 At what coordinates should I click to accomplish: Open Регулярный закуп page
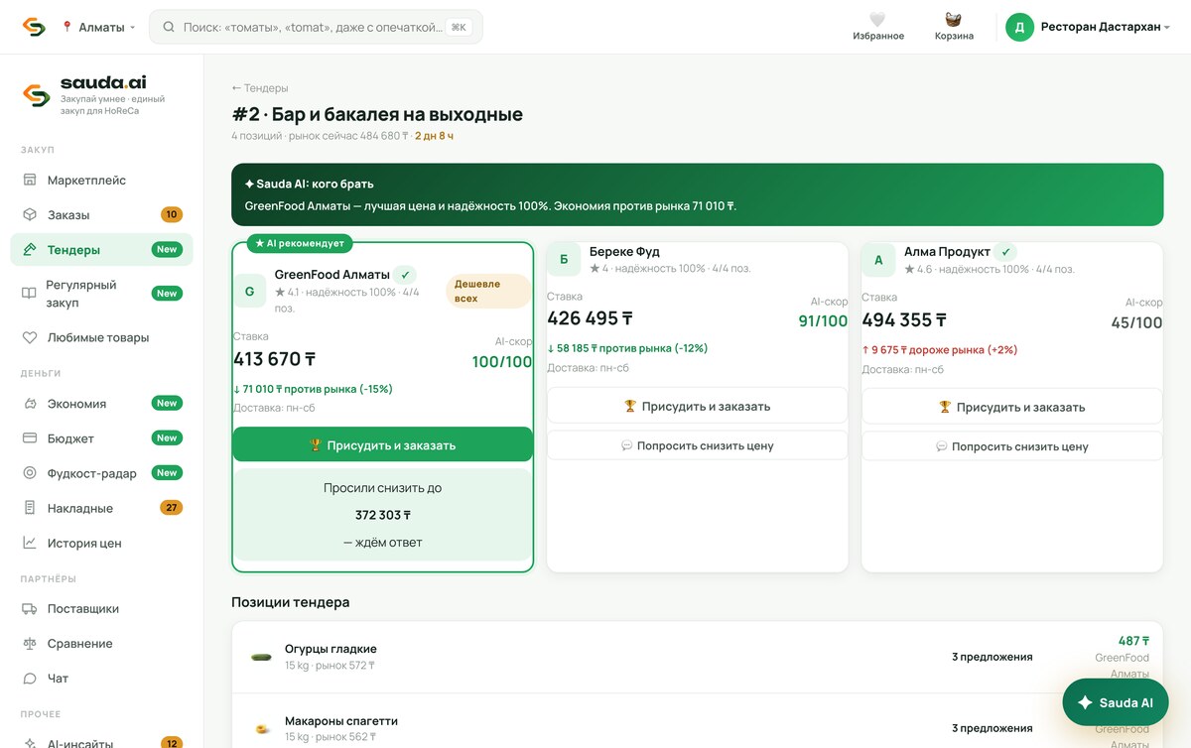(x=101, y=293)
